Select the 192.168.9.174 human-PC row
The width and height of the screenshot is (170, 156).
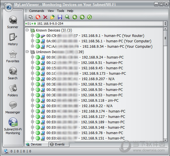(86, 111)
